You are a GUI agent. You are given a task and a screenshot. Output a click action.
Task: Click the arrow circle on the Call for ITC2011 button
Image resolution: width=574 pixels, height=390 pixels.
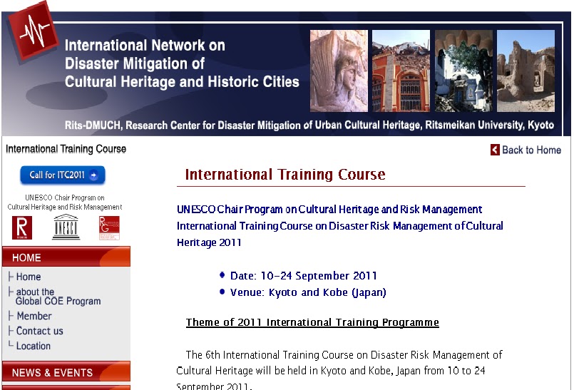pyautogui.click(x=93, y=175)
